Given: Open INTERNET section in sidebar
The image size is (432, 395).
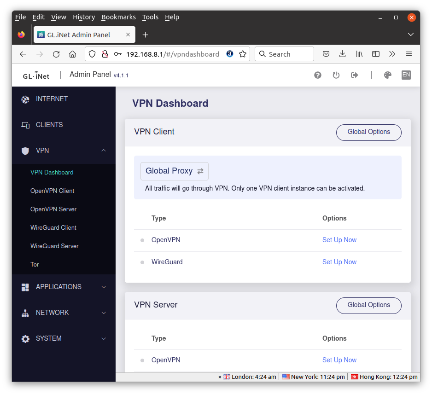Looking at the screenshot, I should point(64,99).
